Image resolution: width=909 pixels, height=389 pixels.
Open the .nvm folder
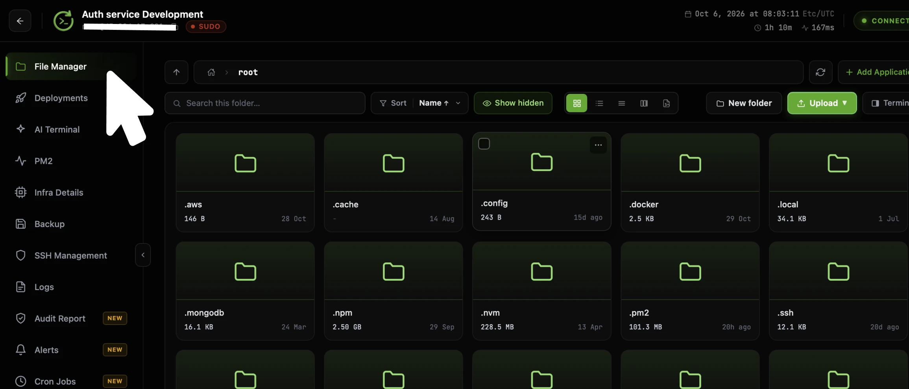pos(542,291)
